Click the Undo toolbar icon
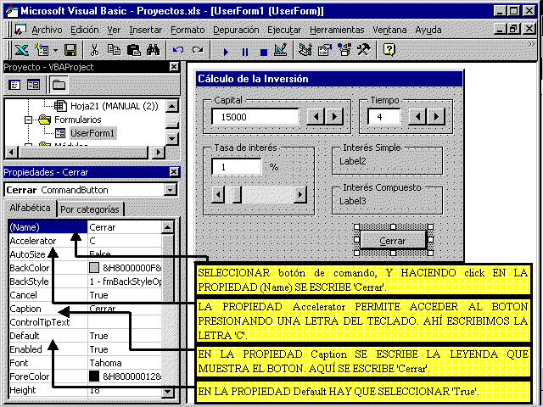The height and width of the screenshot is (407, 543). tap(178, 51)
